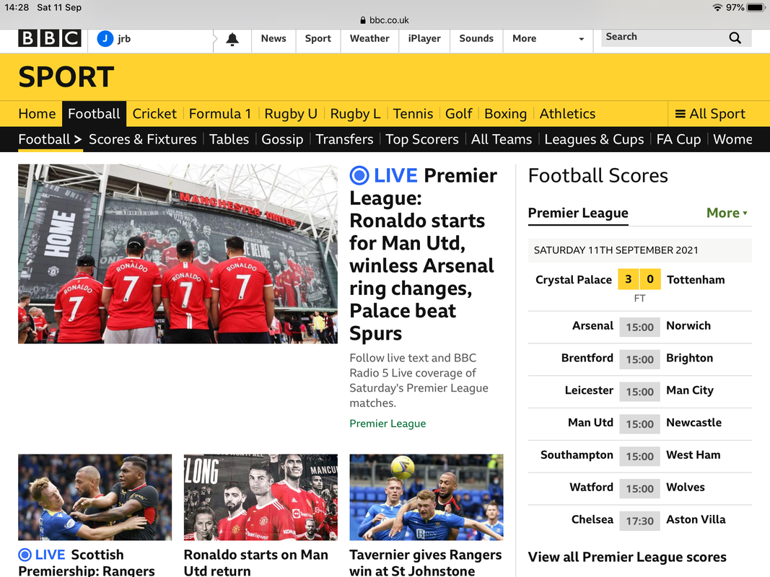Click the SPORT section title
The image size is (770, 577).
coord(66,77)
